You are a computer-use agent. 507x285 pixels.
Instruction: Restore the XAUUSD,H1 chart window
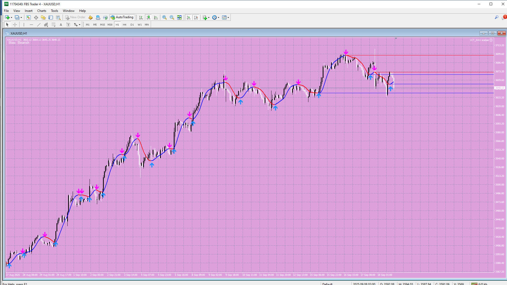coord(492,33)
